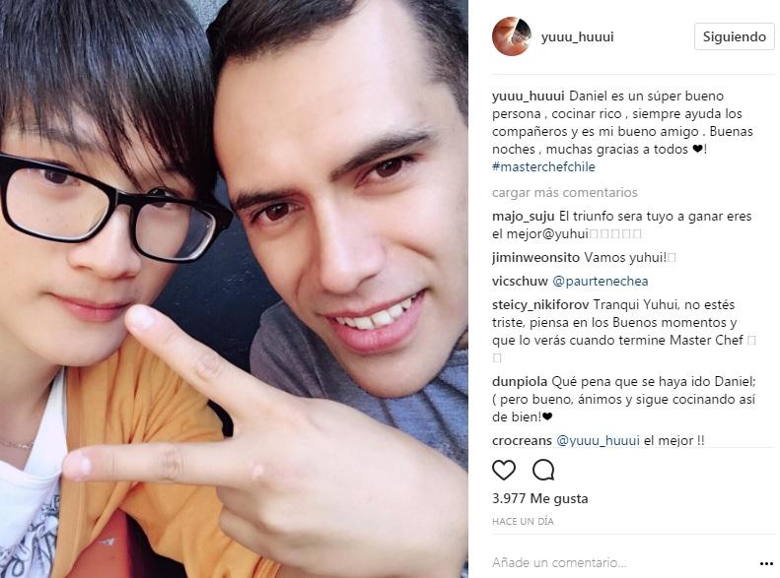The image size is (780, 578).
Task: Visit dunpiola commenter profile
Action: (520, 382)
